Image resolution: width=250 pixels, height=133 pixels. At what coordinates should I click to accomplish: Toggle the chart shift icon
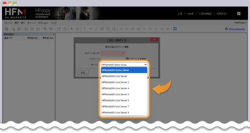click(64, 29)
